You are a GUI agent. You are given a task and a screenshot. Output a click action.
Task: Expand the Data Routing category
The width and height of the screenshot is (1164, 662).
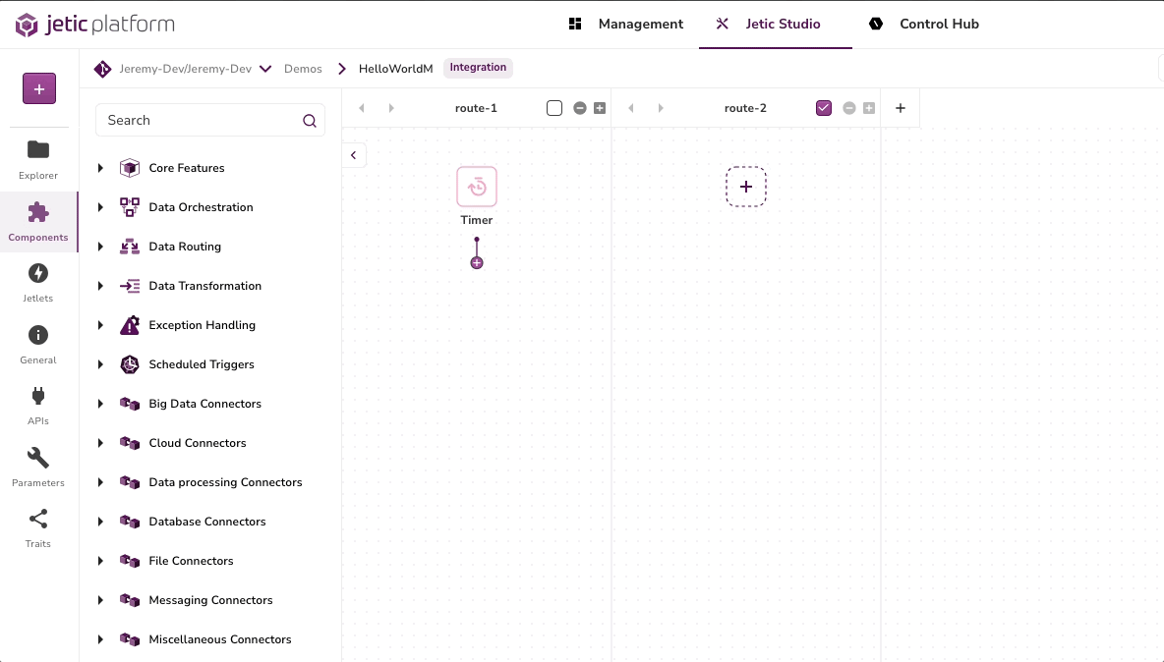(100, 247)
